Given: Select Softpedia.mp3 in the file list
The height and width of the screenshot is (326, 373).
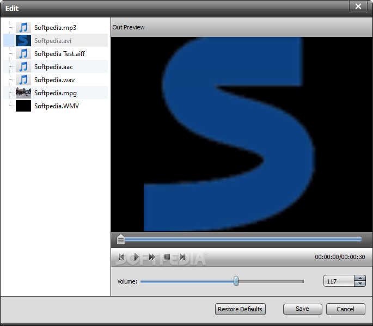Looking at the screenshot, I should [55, 28].
